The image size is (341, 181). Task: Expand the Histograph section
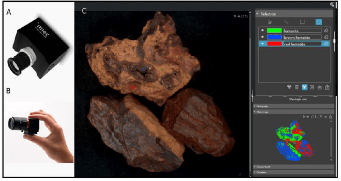255,106
